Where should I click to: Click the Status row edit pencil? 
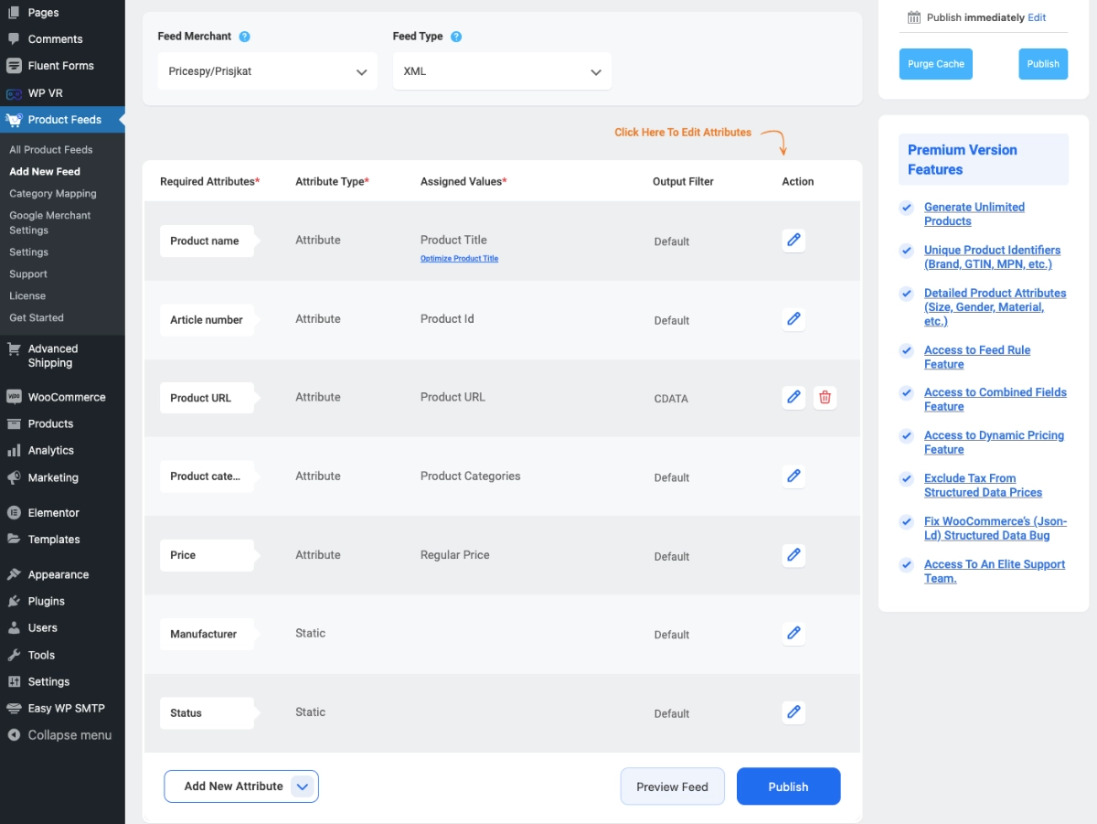pyautogui.click(x=793, y=712)
